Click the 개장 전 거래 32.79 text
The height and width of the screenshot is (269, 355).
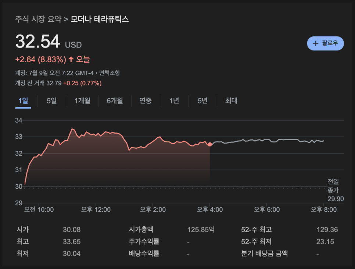pos(38,83)
